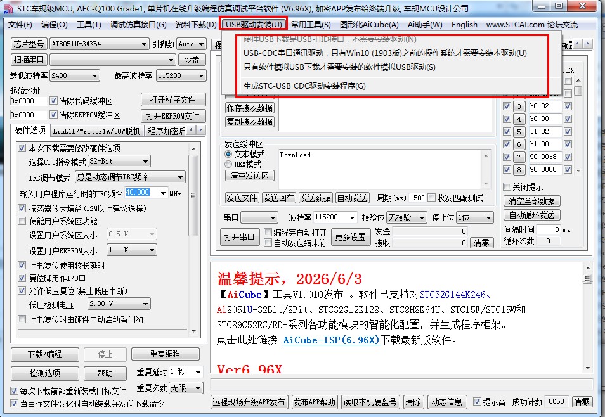Viewport: 605px width, 417px height.
Task: Open the 图形化AiCube(A) menu
Action: coord(369,25)
